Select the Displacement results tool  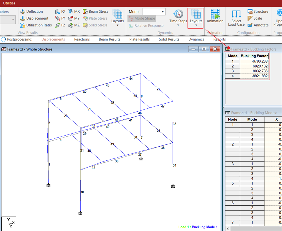tap(23, 18)
